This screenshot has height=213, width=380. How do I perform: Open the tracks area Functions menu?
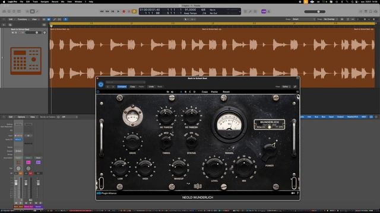23,20
